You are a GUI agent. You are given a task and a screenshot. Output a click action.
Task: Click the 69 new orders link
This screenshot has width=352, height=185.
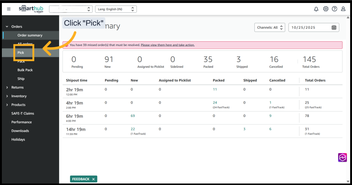(x=133, y=116)
